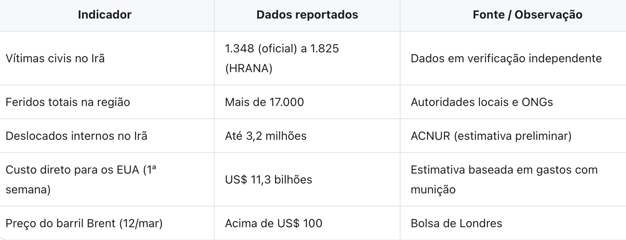Select the Bolsa de Londres cell
The height and width of the screenshot is (240, 626).
pyautogui.click(x=456, y=224)
